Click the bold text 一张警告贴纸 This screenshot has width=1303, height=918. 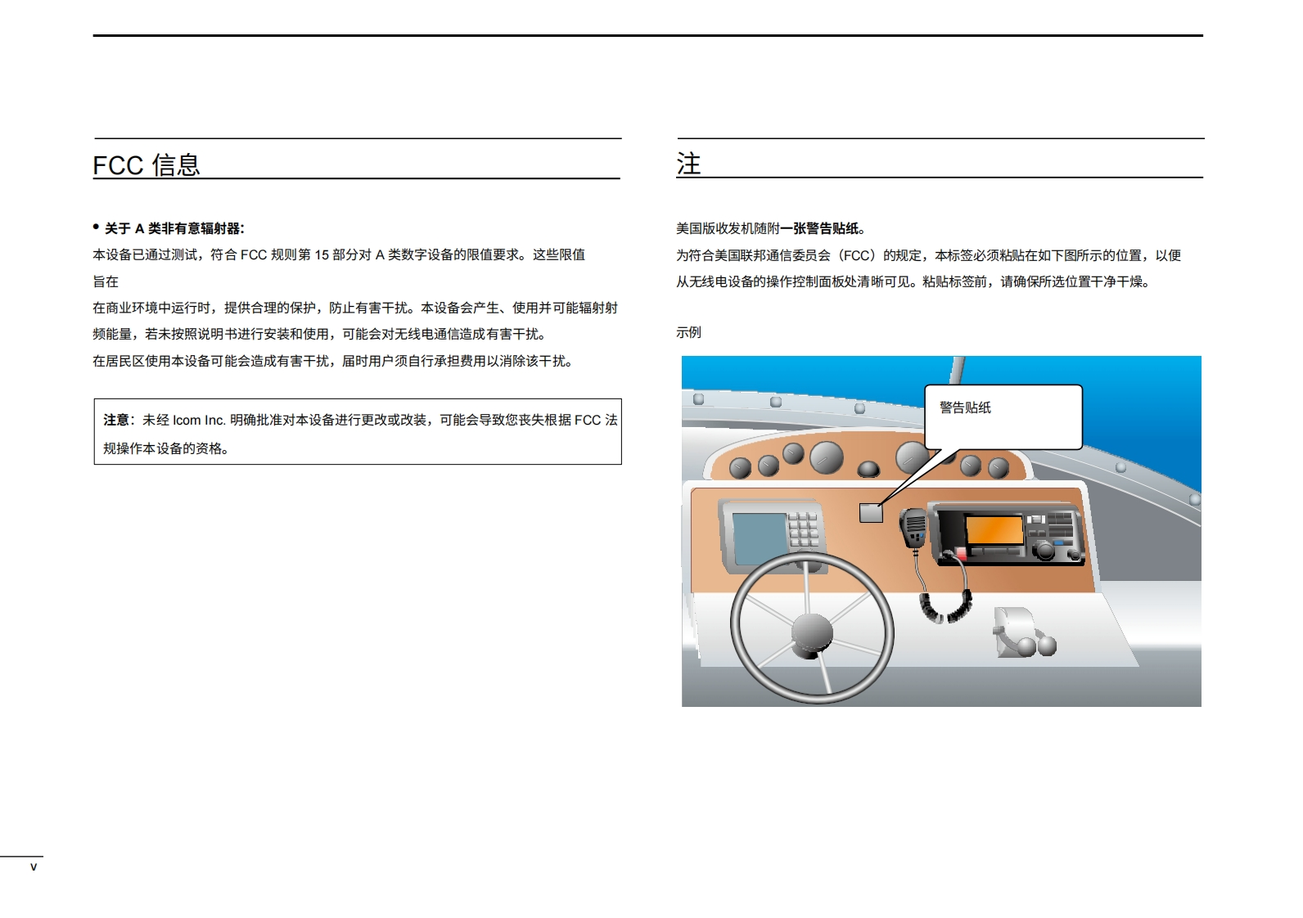tap(819, 228)
